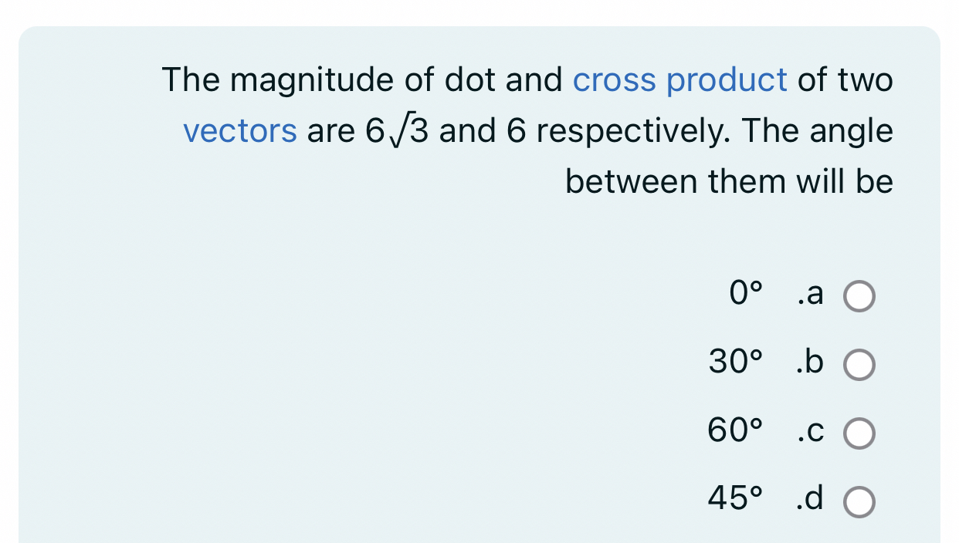Click the '.a' label beside its radio
959x543 pixels.
(809, 294)
